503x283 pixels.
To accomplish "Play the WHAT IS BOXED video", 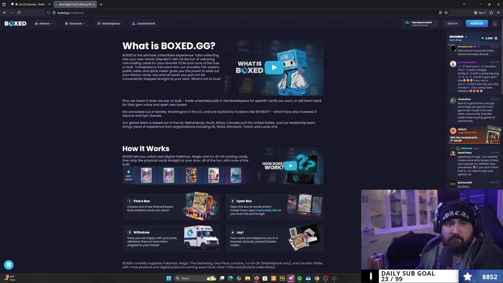I will click(274, 68).
